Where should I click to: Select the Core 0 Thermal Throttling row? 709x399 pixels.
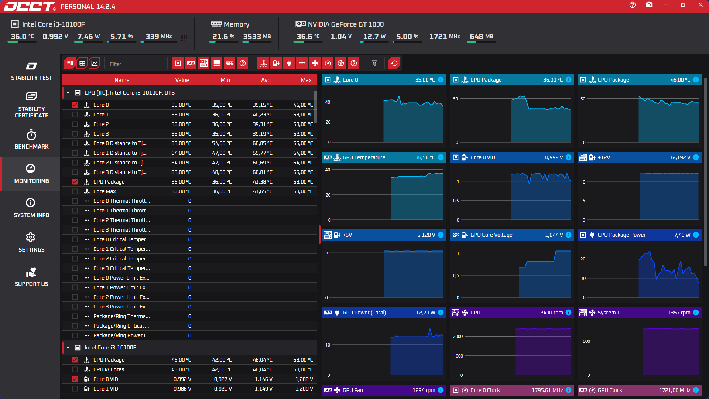click(189, 201)
